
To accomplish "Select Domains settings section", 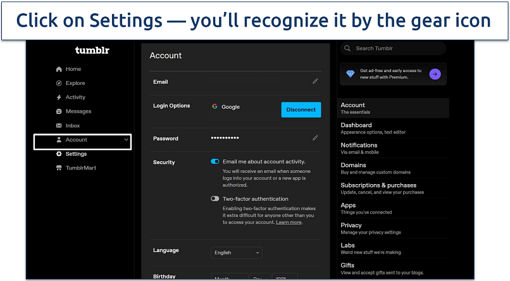I will click(393, 168).
